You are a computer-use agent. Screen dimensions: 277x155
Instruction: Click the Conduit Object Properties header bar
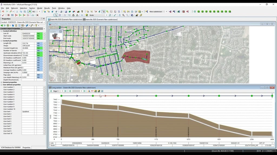pos(21,29)
